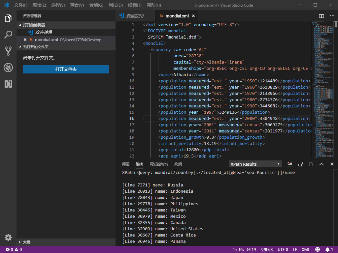Open the output log file icon
The image size is (338, 253).
click(x=311, y=164)
